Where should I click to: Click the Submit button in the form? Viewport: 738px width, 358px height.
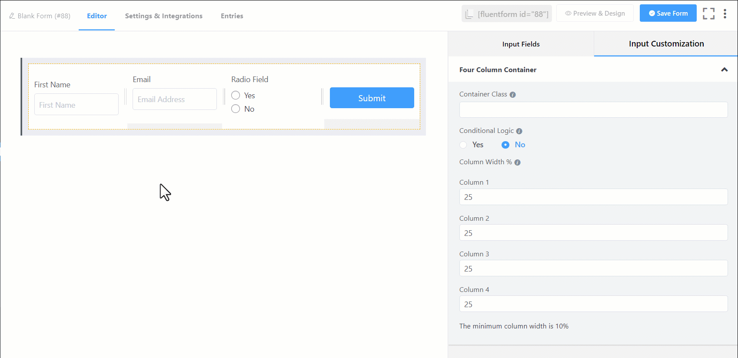tap(372, 98)
